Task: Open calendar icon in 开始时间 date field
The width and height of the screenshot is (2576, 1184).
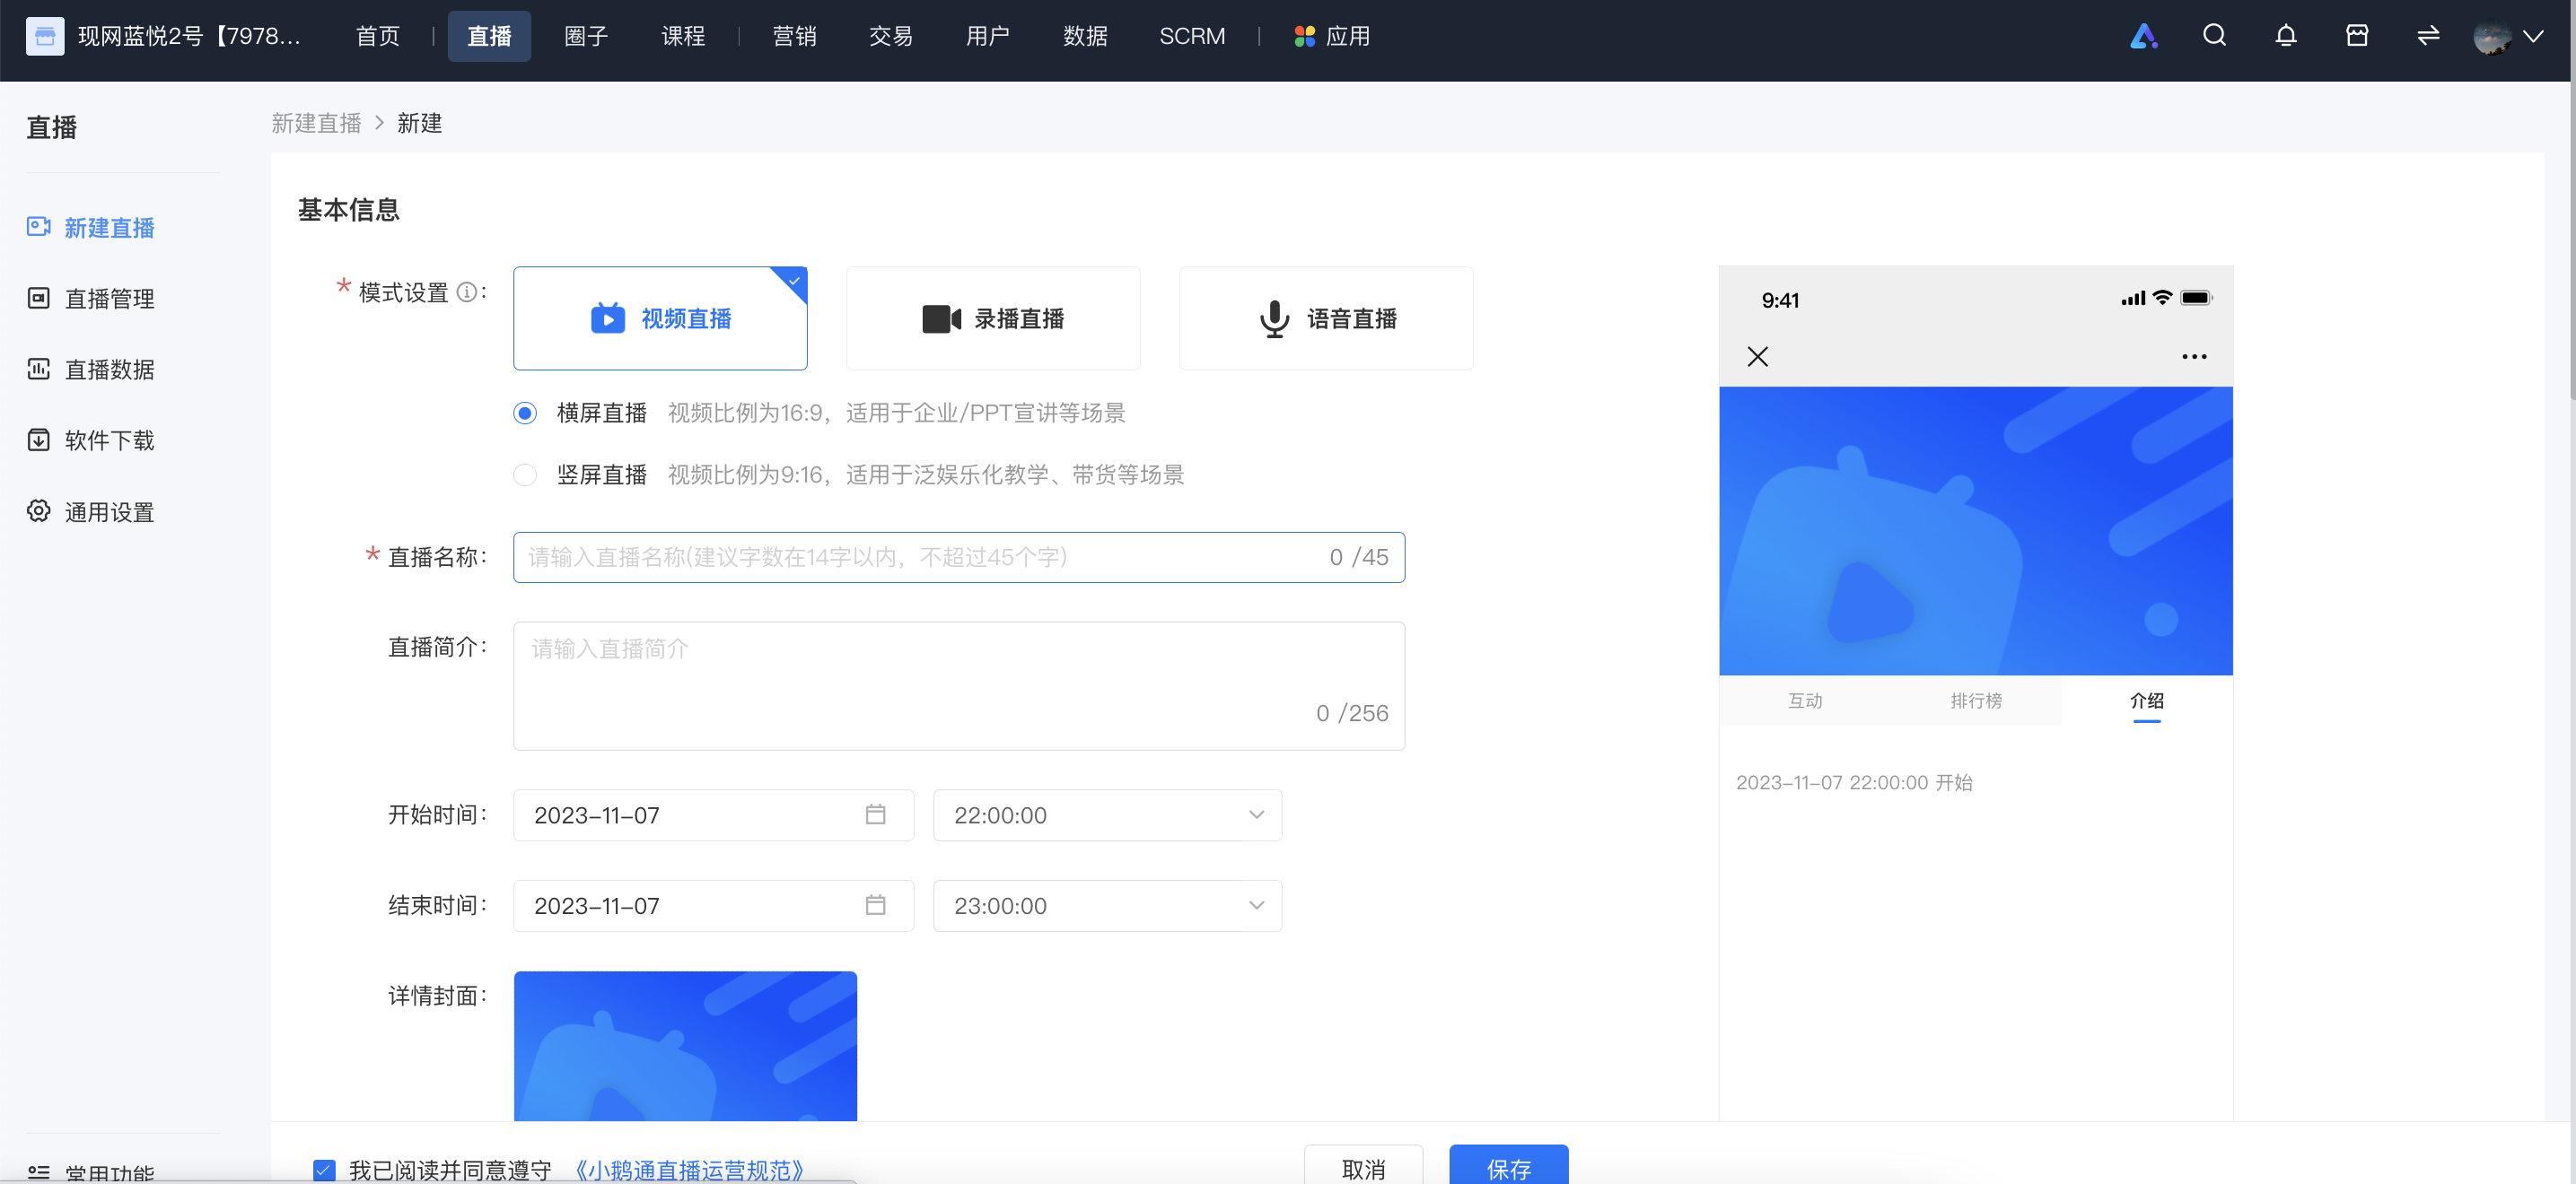Action: click(x=875, y=814)
